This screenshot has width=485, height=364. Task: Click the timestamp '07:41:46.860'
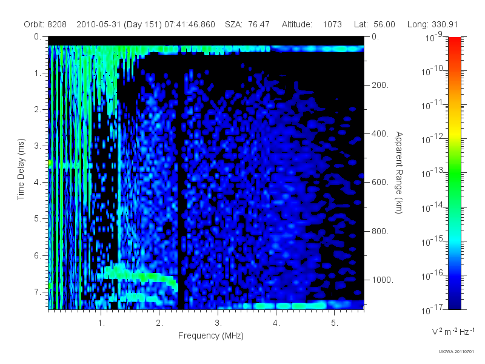(x=190, y=24)
